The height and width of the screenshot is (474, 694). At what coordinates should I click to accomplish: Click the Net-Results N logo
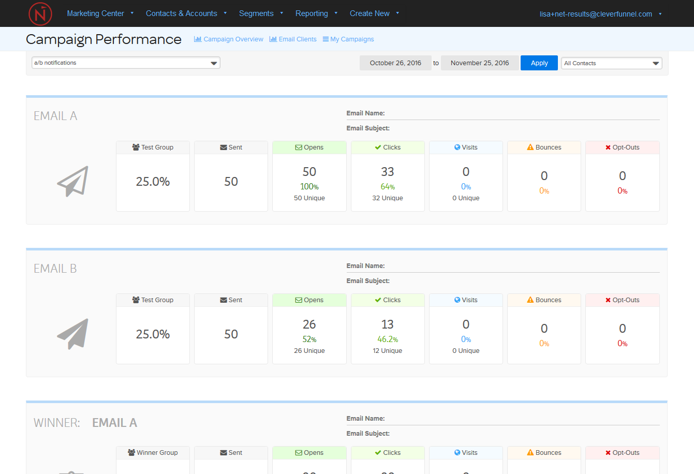[40, 13]
